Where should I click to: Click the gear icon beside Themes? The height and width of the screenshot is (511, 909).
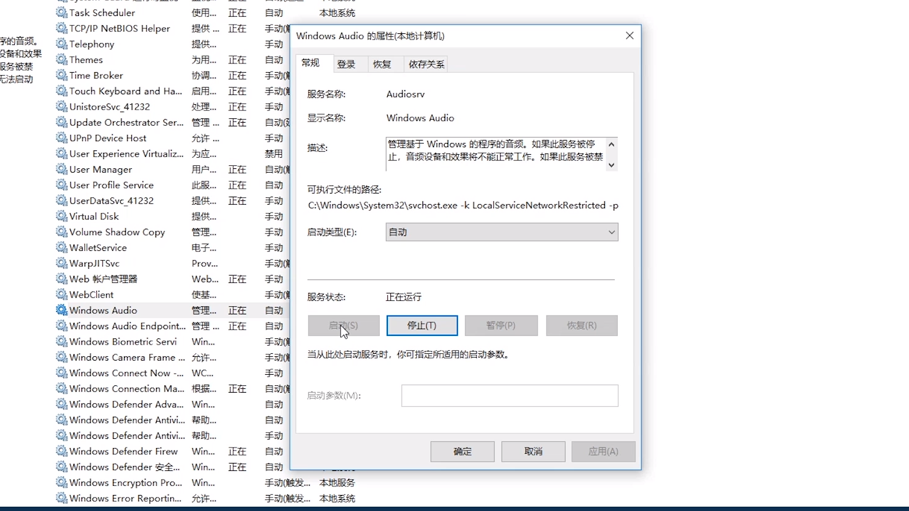[x=62, y=60]
